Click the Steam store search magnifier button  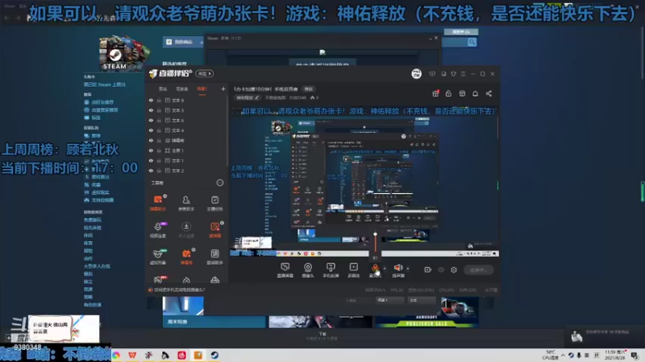472,43
